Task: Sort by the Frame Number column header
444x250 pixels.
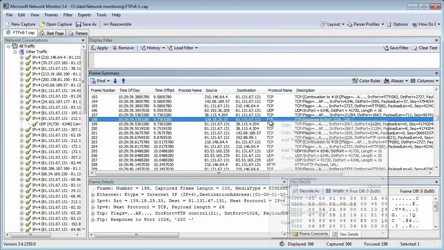Action: (x=103, y=90)
